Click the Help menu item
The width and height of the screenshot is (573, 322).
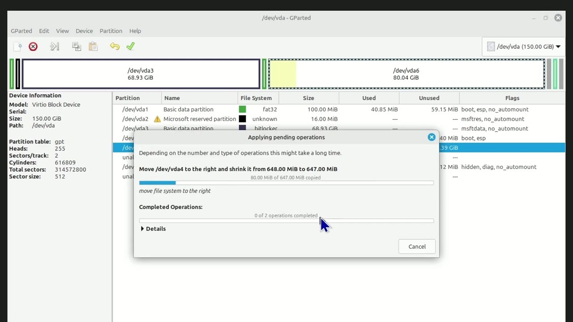(x=135, y=31)
